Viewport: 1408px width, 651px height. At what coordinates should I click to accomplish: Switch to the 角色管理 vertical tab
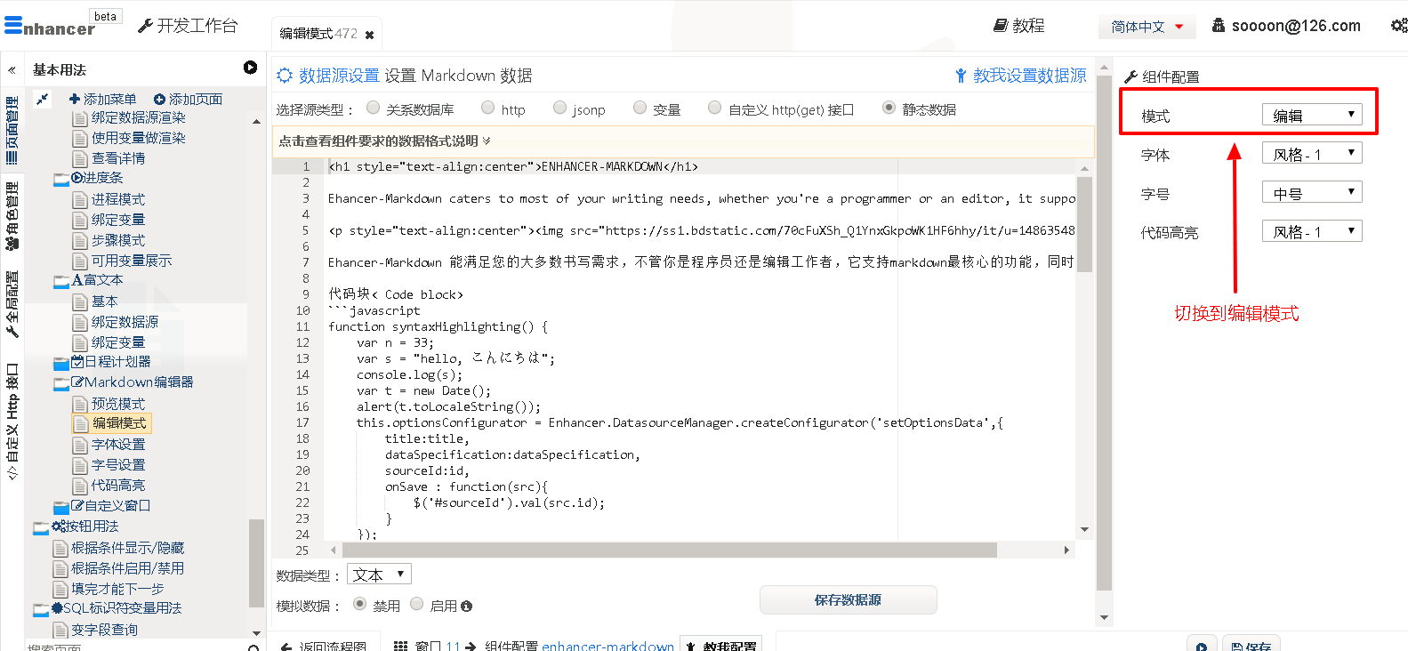click(12, 216)
